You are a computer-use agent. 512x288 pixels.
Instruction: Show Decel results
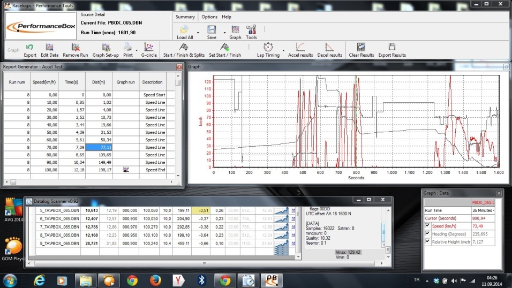329,47
